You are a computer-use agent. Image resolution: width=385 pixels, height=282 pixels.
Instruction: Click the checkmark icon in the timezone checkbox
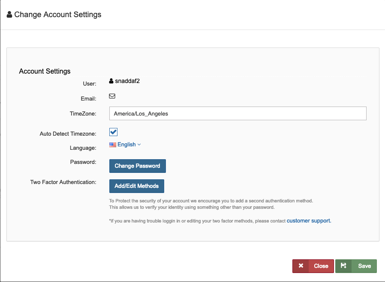pyautogui.click(x=113, y=132)
